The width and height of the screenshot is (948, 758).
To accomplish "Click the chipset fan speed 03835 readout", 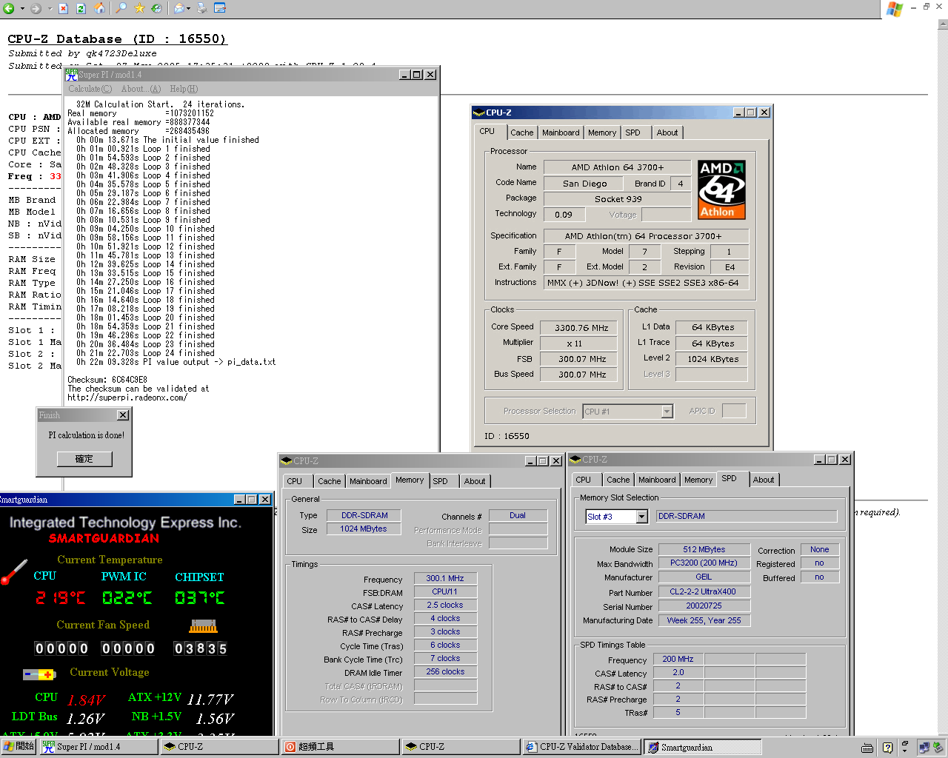I will [x=201, y=649].
